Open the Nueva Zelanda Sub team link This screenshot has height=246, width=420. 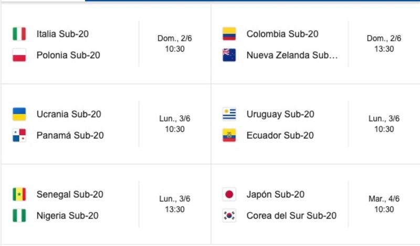click(292, 55)
